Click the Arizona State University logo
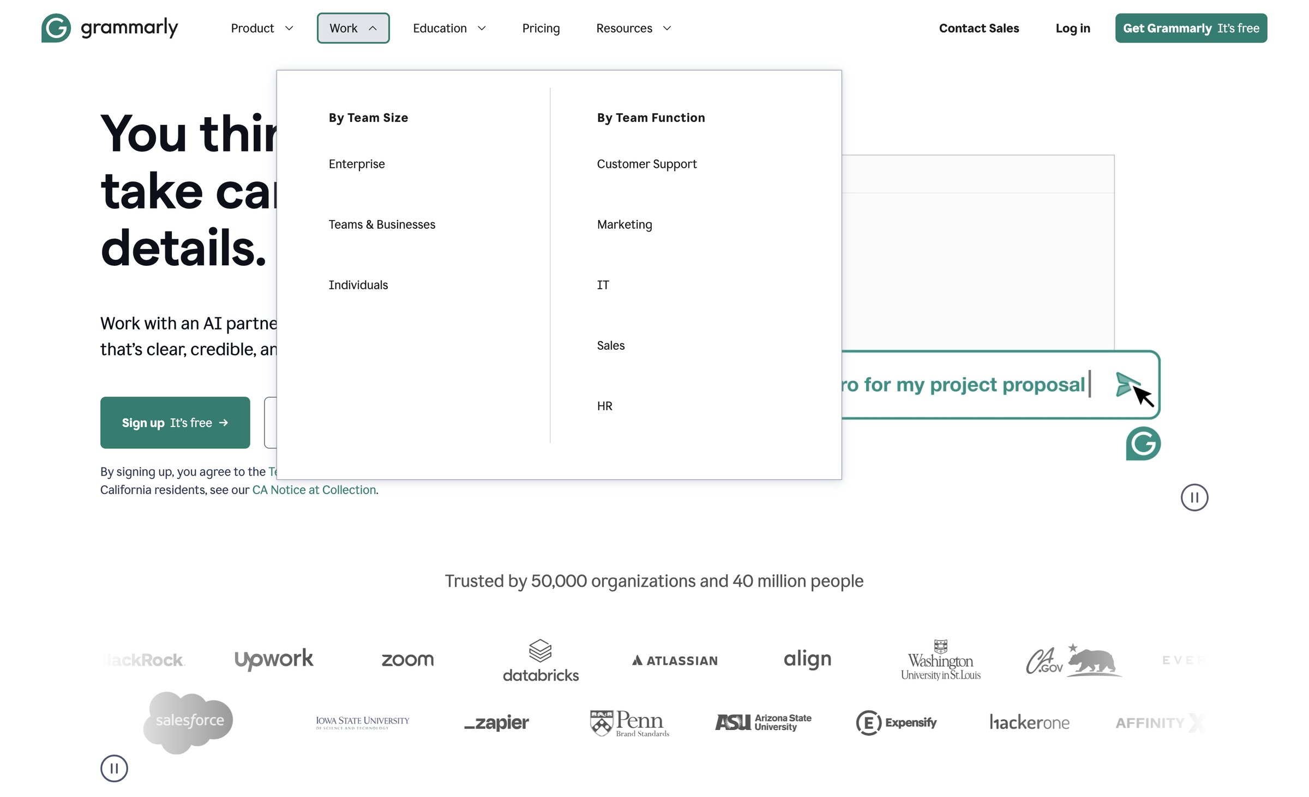Screen dimensions: 1309x797 [x=763, y=722]
